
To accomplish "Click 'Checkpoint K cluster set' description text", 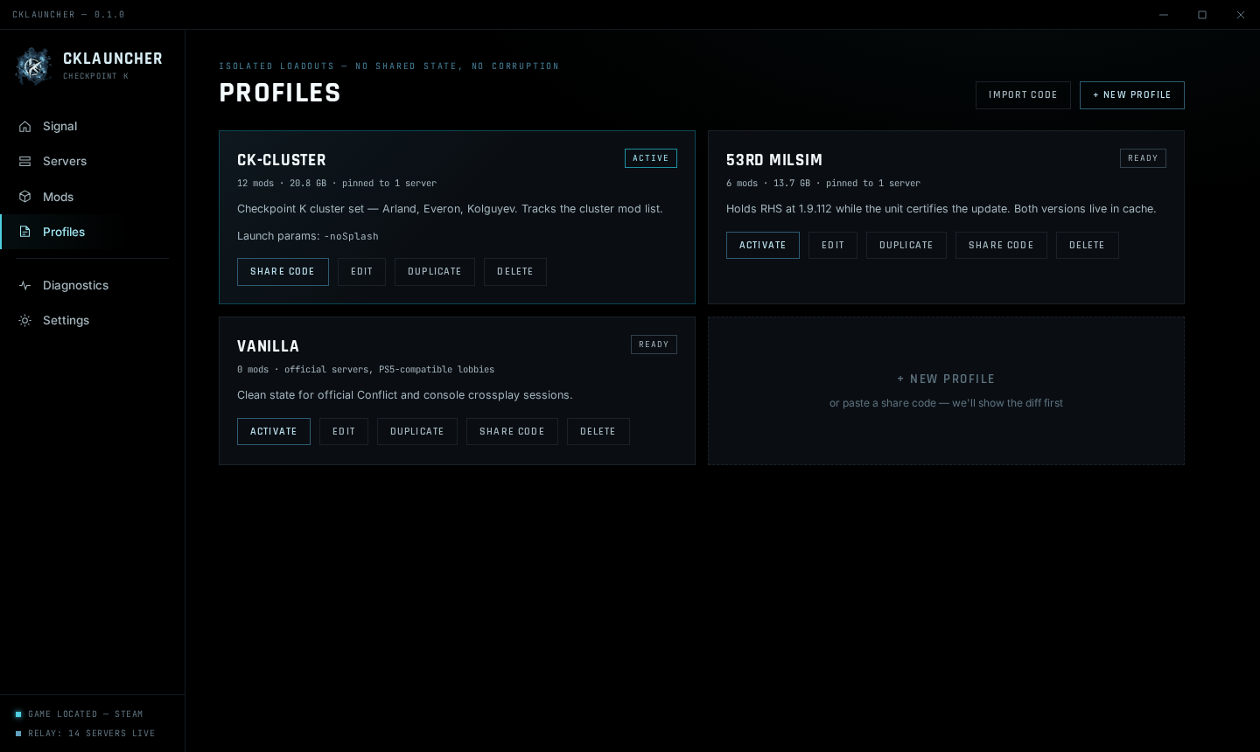I will pyautogui.click(x=450, y=209).
